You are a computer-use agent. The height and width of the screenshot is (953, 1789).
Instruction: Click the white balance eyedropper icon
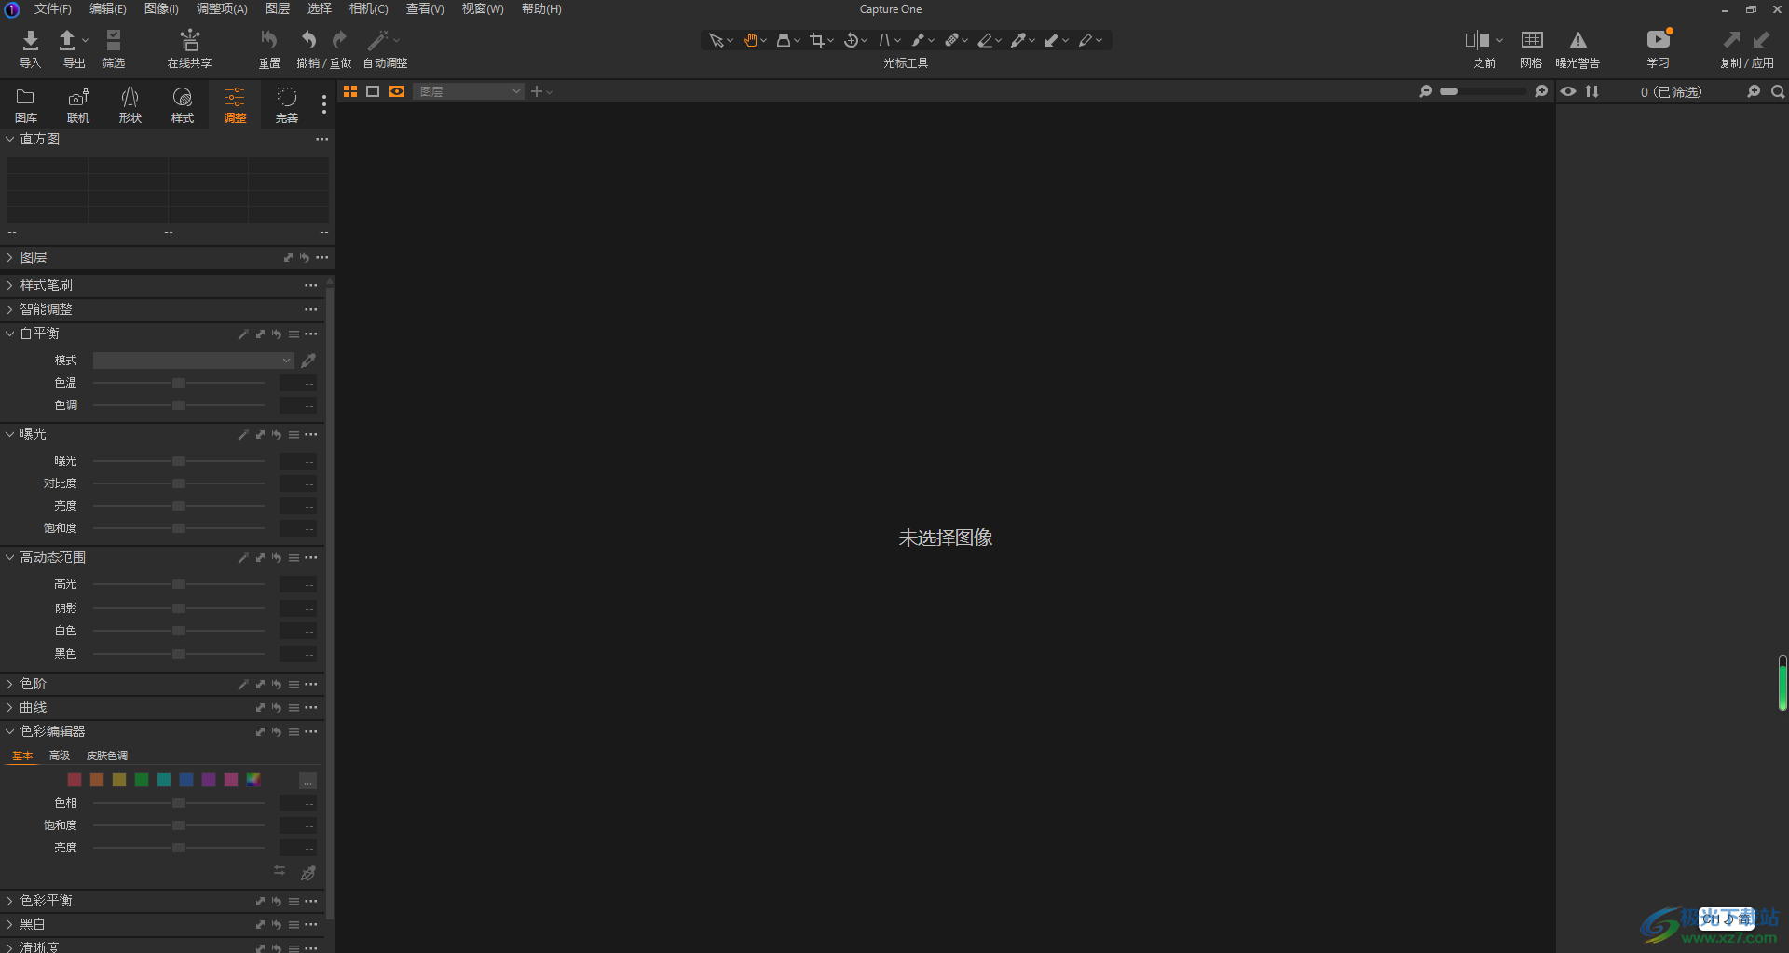(x=308, y=361)
